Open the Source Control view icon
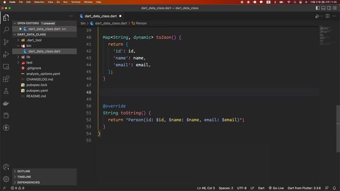 [x=6, y=42]
